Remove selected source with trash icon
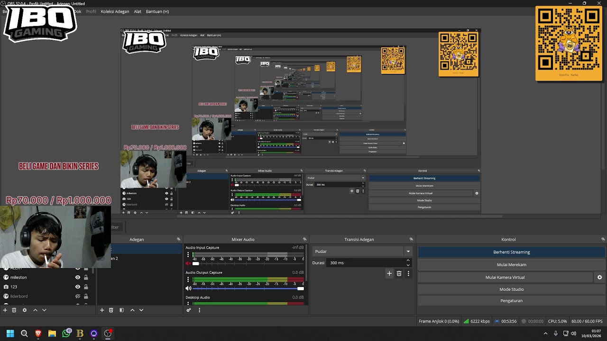The width and height of the screenshot is (607, 341). click(x=14, y=310)
